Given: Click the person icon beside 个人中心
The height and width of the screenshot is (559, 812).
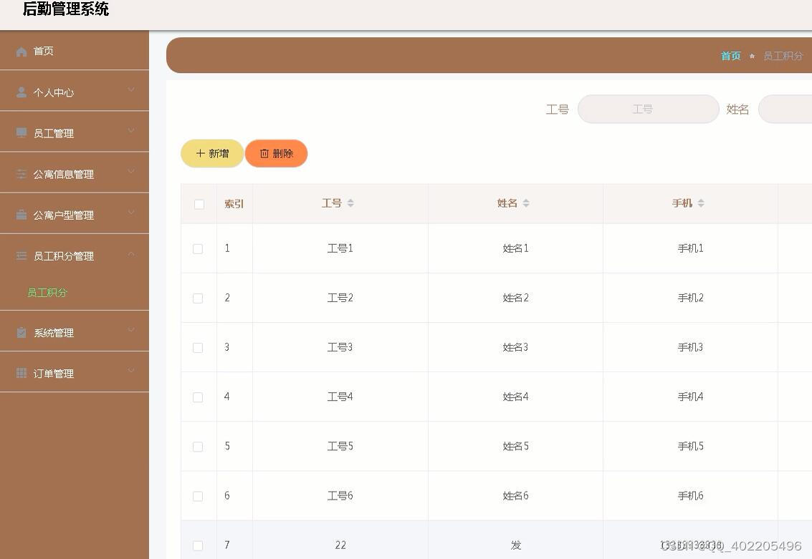Looking at the screenshot, I should tap(22, 92).
